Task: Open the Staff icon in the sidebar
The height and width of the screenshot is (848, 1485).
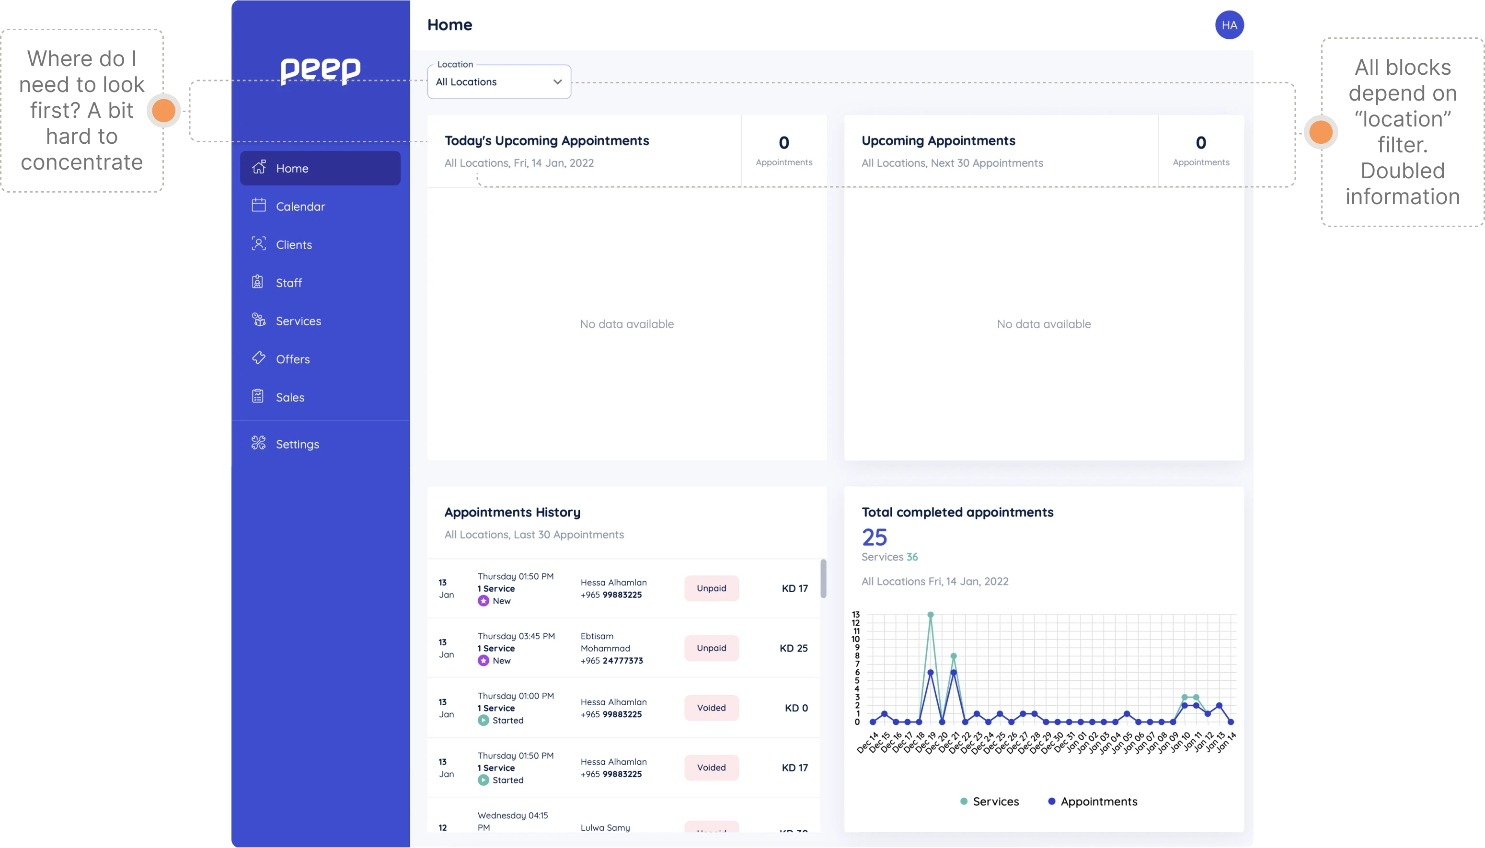Action: point(260,283)
